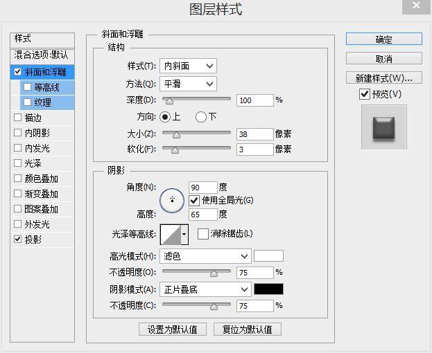The height and width of the screenshot is (353, 432).
Task: Open 高光模式 dropdown showing 滤色
Action: [205, 256]
